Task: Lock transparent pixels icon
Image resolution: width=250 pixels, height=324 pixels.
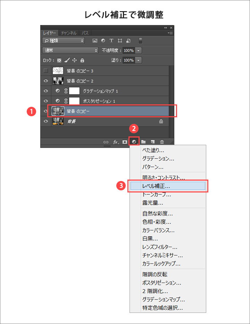Action: [x=59, y=60]
